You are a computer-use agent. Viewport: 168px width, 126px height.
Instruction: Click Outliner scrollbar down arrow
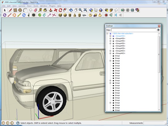159,110
